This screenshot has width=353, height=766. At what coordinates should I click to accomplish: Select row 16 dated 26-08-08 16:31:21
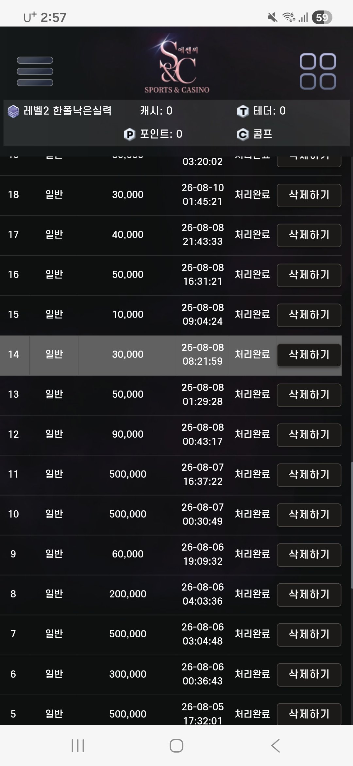[x=171, y=275]
